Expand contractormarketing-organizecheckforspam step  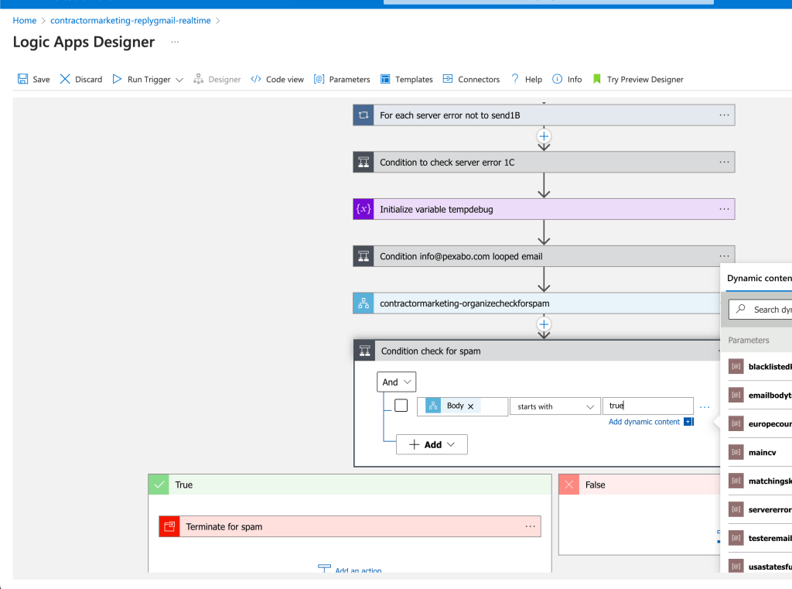[537, 303]
